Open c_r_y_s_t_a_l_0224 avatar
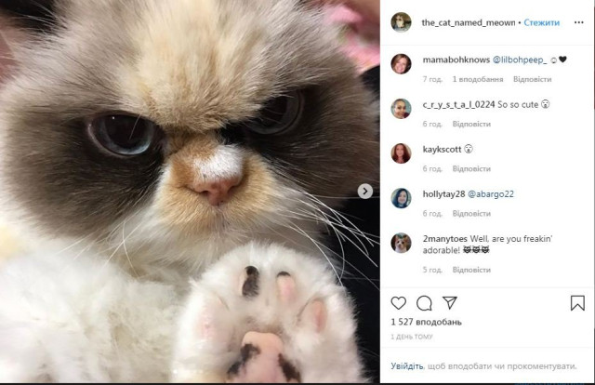This screenshot has height=385, width=595. click(x=401, y=109)
